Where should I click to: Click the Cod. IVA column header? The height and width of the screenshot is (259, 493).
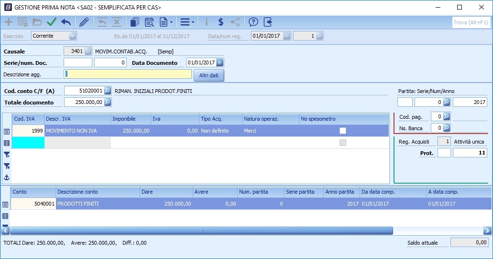coord(28,119)
